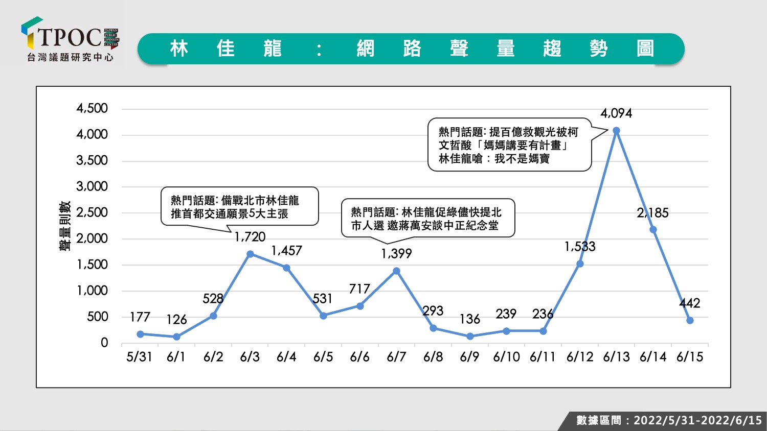This screenshot has width=767, height=431.
Task: Click the 6/1 x-axis label
Action: pos(176,357)
